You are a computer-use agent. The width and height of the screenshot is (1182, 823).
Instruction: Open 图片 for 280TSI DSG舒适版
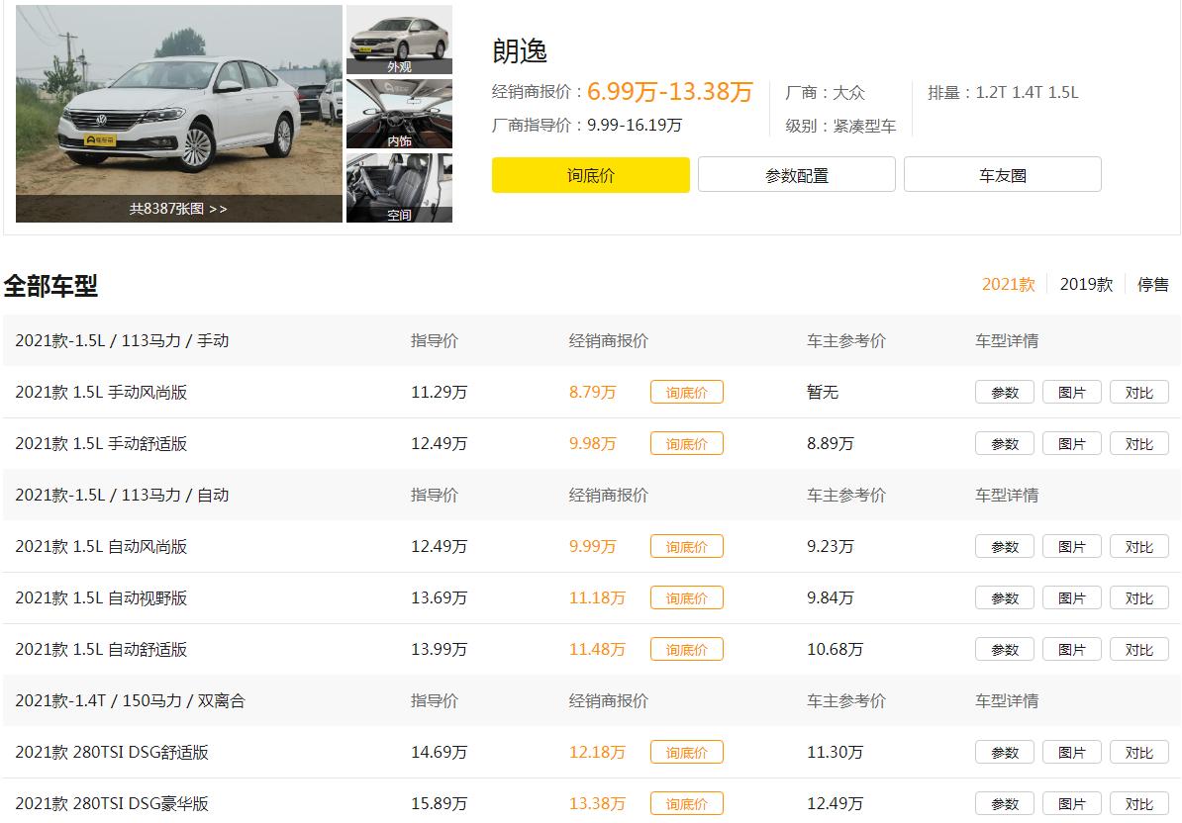[1072, 752]
